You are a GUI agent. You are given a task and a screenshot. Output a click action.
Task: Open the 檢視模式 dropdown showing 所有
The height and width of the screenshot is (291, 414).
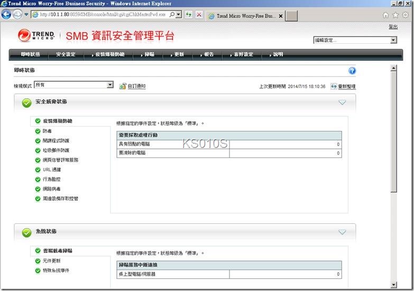click(110, 85)
